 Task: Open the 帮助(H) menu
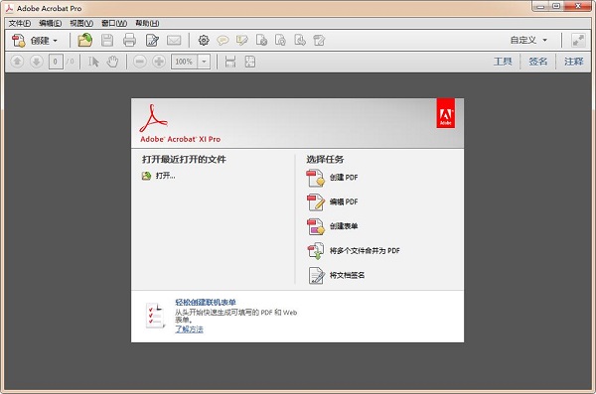click(x=147, y=23)
